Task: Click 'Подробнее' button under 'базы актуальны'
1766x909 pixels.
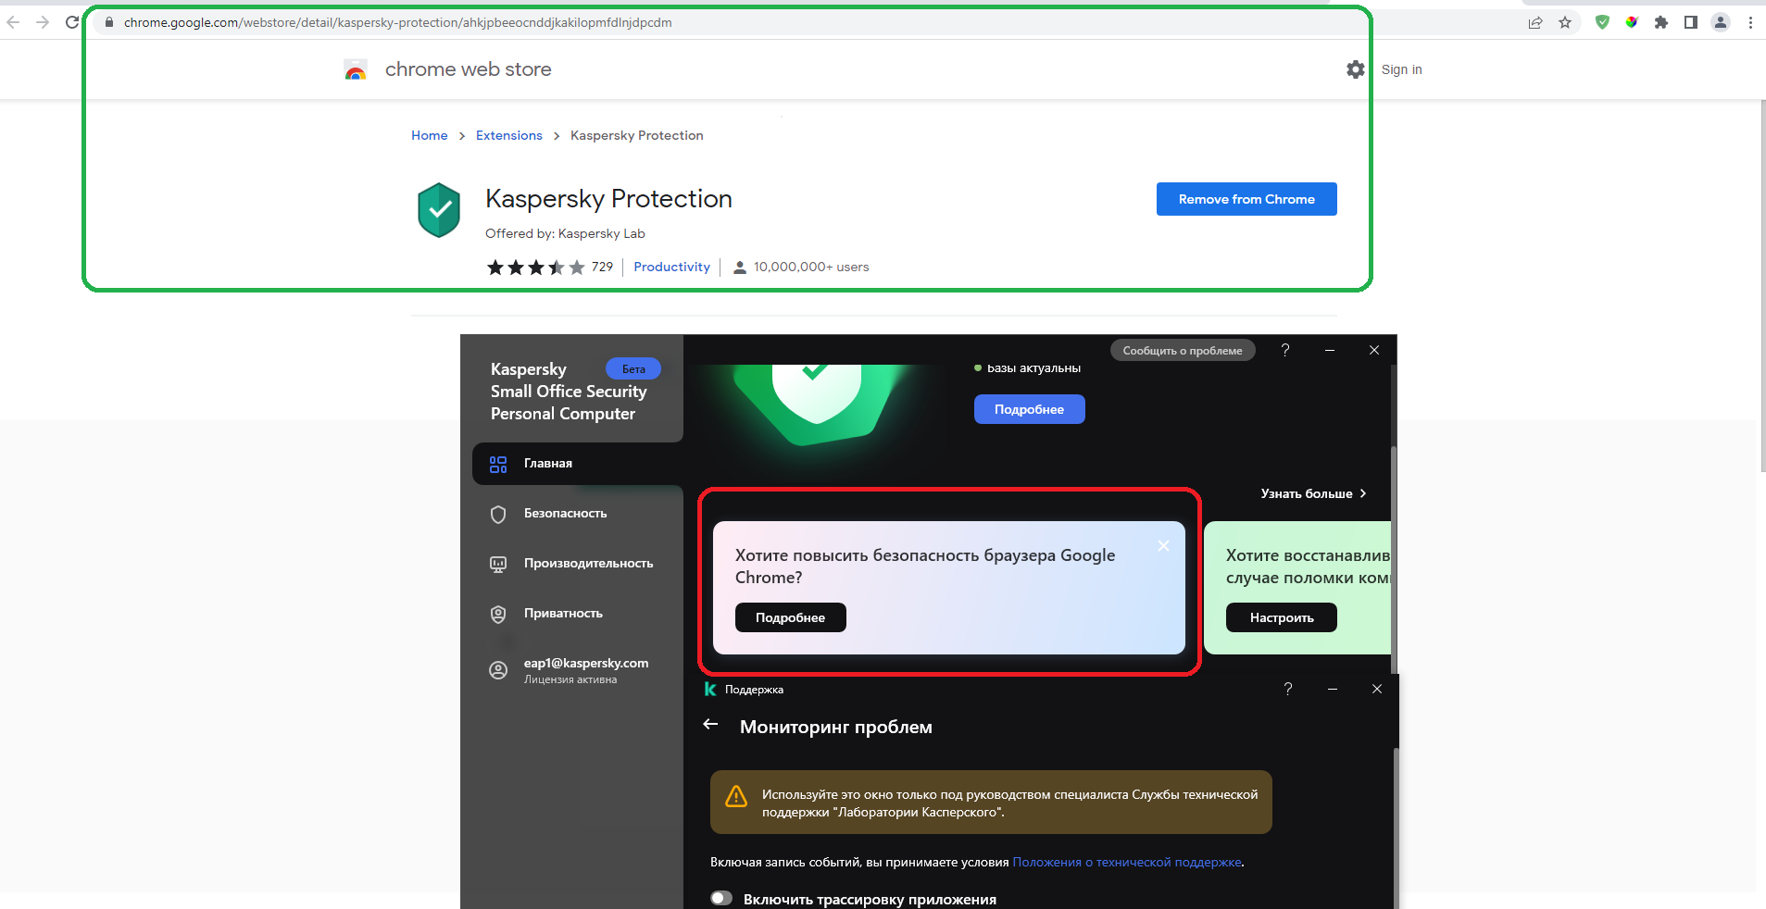Action: tap(1029, 409)
